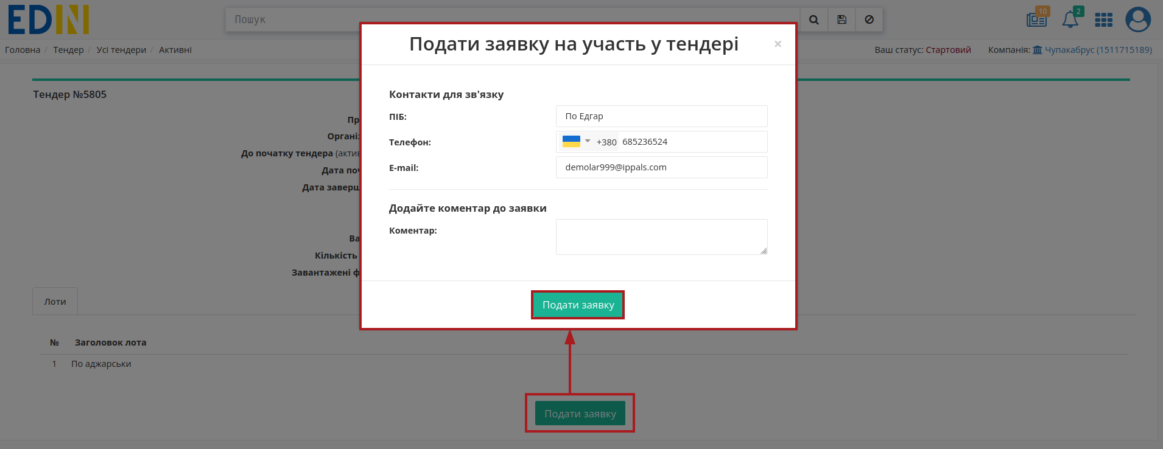
Task: Open the Ukraine flag country code dropdown
Action: click(x=575, y=141)
